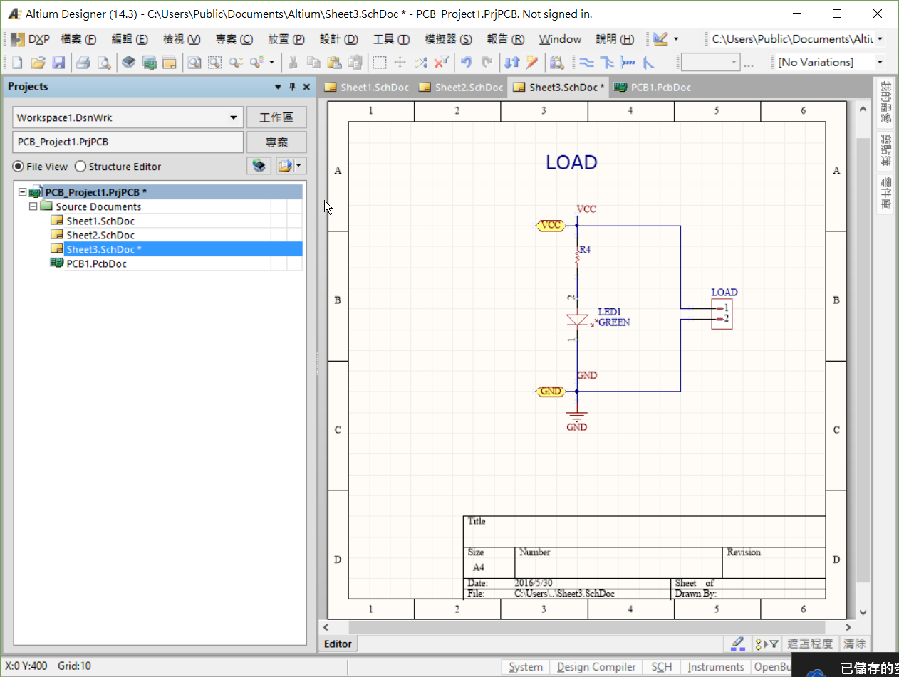Open the Workspace1.DsnWrk dropdown
The image size is (899, 677).
point(233,117)
